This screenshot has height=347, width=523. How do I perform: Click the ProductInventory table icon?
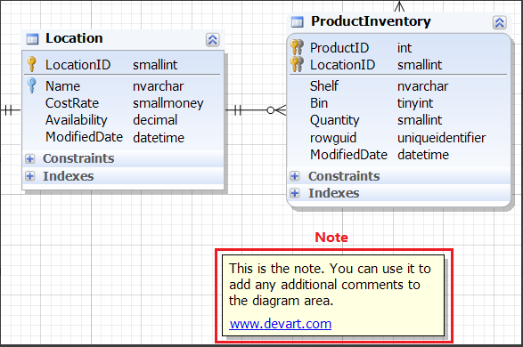click(298, 22)
